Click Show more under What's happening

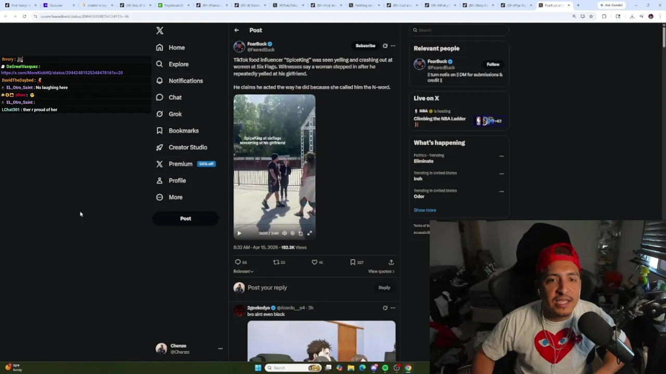pyautogui.click(x=425, y=210)
